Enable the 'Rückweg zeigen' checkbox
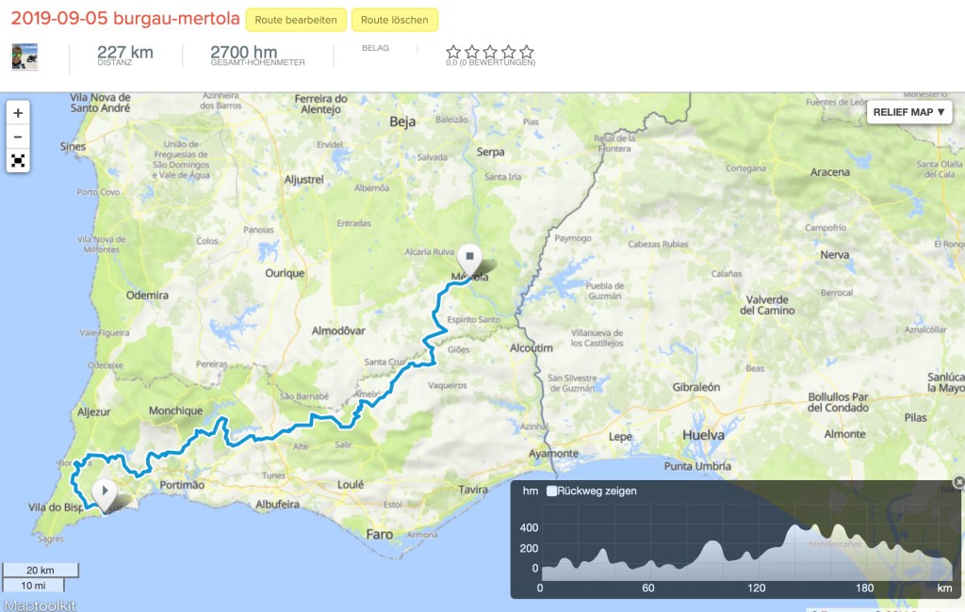Image resolution: width=965 pixels, height=612 pixels. (x=551, y=491)
